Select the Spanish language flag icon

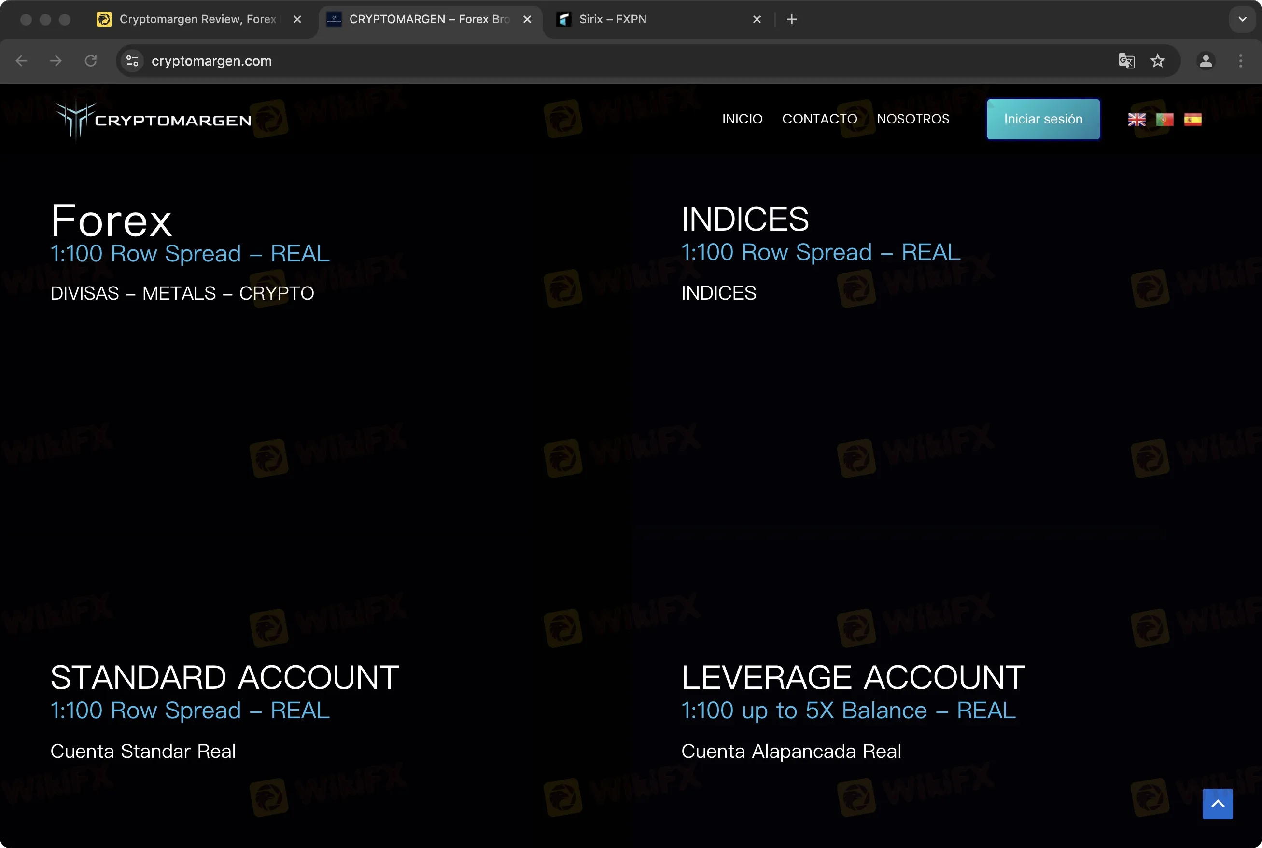(1192, 119)
